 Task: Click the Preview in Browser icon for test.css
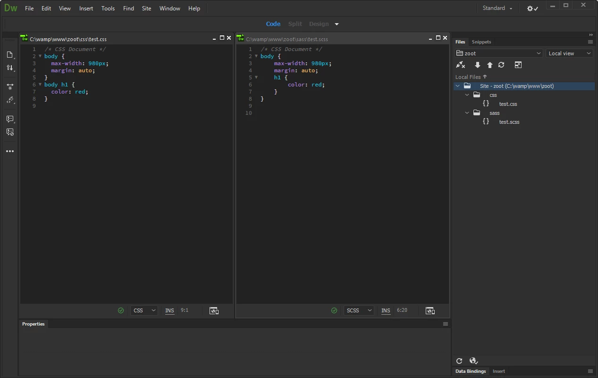(214, 310)
